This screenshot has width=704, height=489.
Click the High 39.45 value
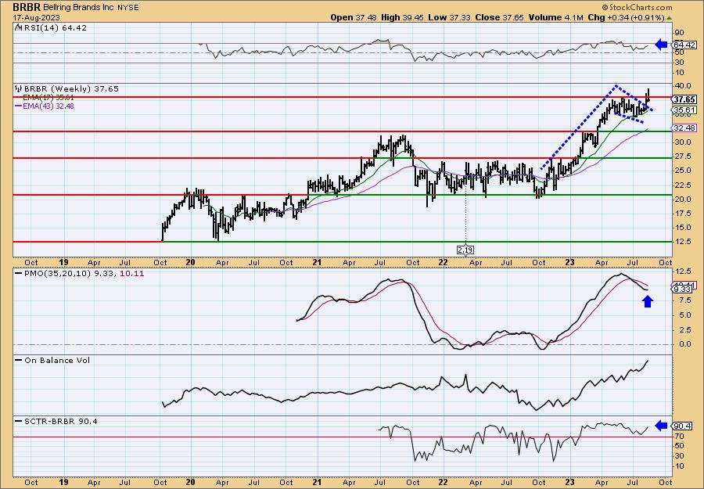402,17
